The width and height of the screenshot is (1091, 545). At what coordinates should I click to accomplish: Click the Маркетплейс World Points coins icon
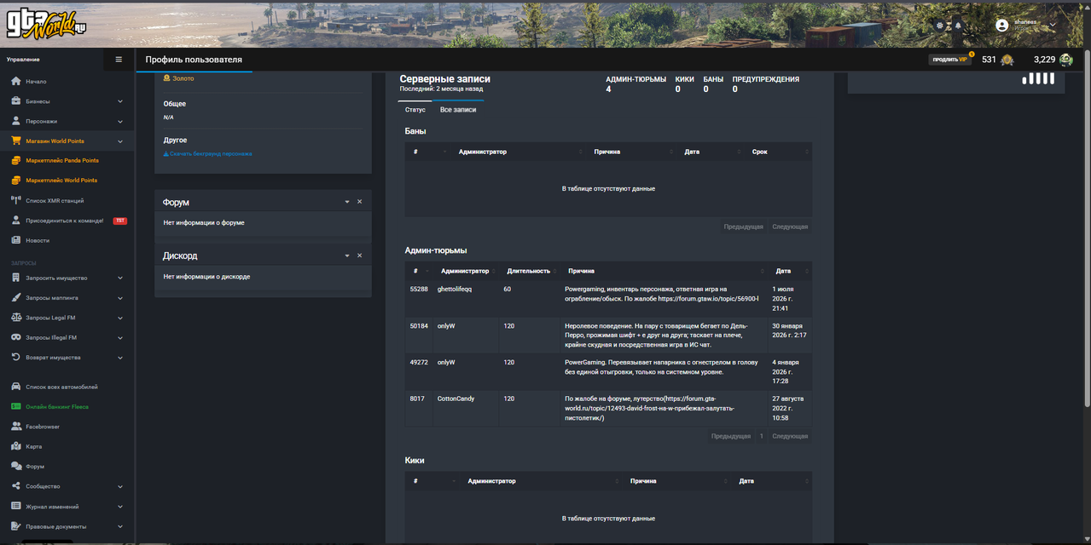click(x=15, y=181)
